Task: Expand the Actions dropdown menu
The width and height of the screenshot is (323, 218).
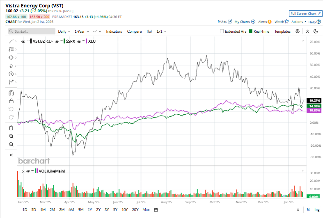Action: click(x=299, y=22)
